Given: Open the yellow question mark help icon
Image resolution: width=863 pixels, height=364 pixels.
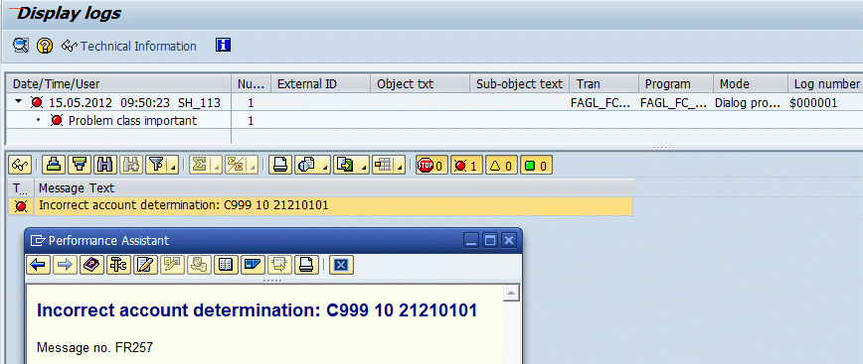Looking at the screenshot, I should coord(45,46).
